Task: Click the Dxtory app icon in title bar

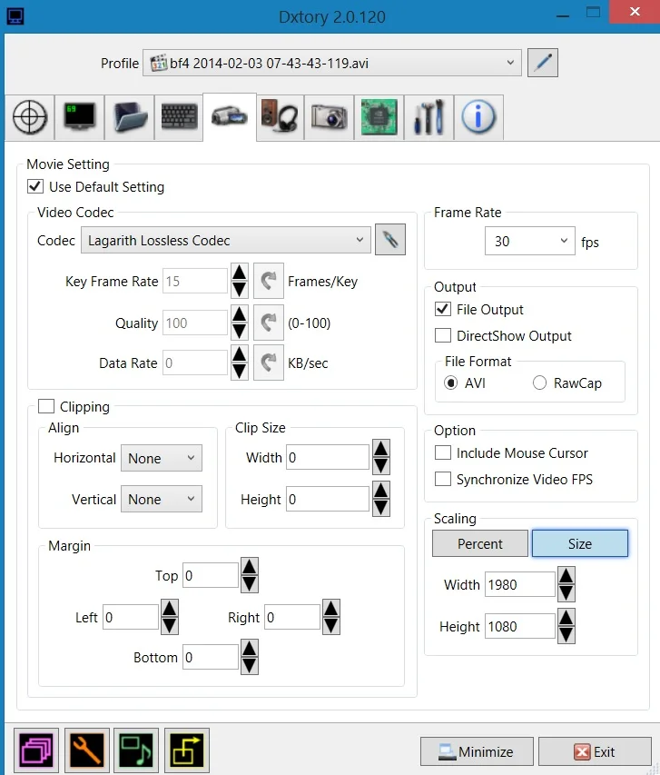Action: 15,15
